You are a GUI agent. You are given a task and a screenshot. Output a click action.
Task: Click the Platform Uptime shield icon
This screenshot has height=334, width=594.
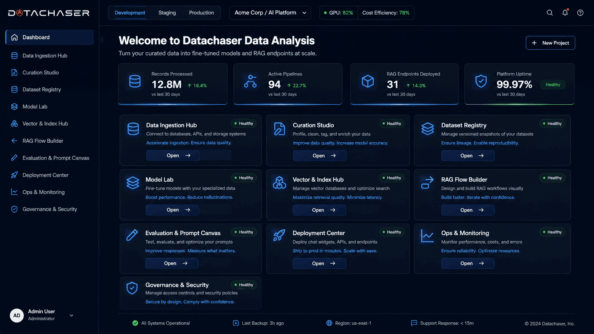pyautogui.click(x=481, y=81)
